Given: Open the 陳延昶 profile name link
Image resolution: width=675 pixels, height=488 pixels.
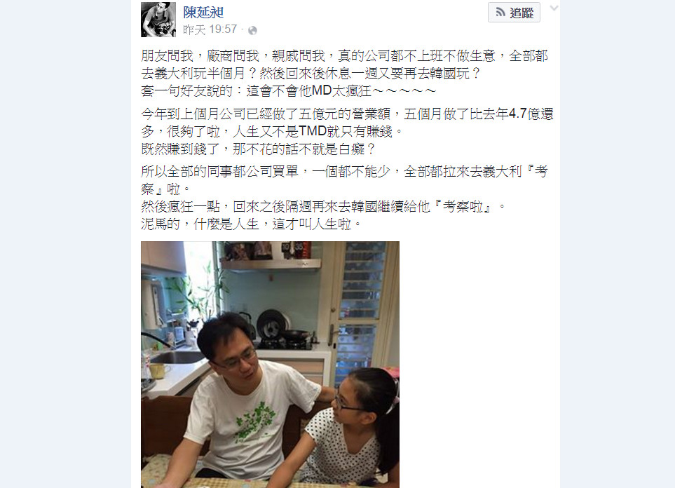Looking at the screenshot, I should [x=203, y=12].
